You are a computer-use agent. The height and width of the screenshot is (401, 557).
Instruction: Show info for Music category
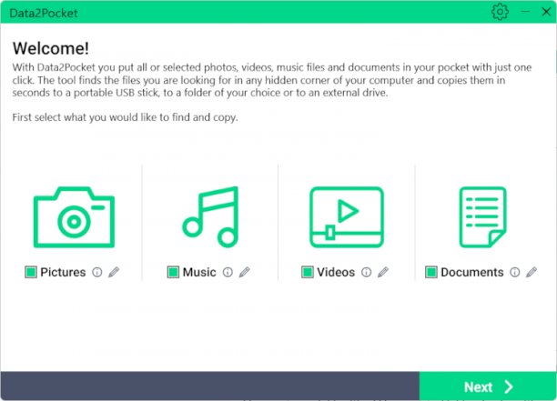point(228,272)
